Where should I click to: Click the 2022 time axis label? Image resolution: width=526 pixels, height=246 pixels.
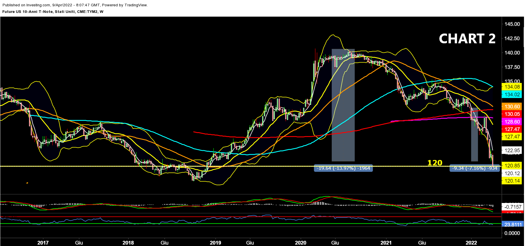coord(471,243)
